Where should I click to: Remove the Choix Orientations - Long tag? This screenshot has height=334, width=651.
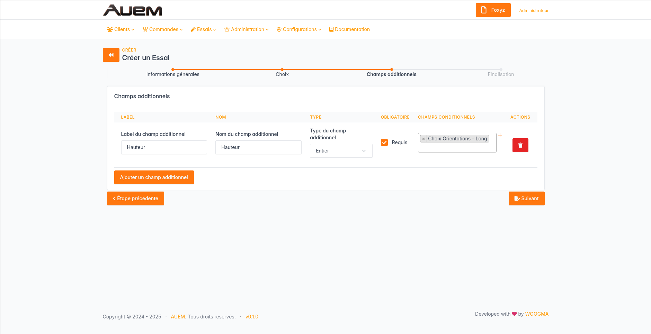(x=423, y=139)
